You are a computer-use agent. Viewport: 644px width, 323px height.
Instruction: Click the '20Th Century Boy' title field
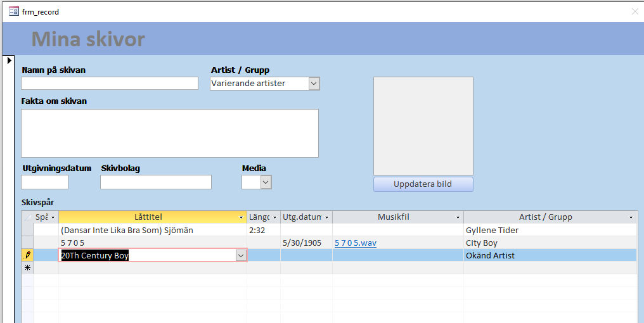click(148, 256)
